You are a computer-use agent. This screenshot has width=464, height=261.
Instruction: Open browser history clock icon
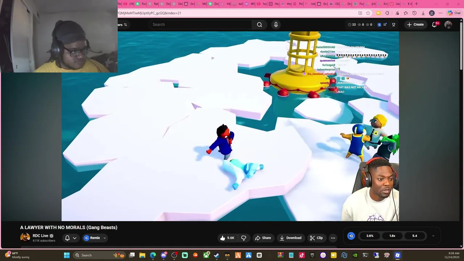click(x=414, y=13)
